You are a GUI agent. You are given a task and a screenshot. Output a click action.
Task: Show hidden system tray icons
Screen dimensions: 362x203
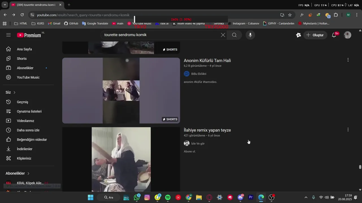point(306,197)
